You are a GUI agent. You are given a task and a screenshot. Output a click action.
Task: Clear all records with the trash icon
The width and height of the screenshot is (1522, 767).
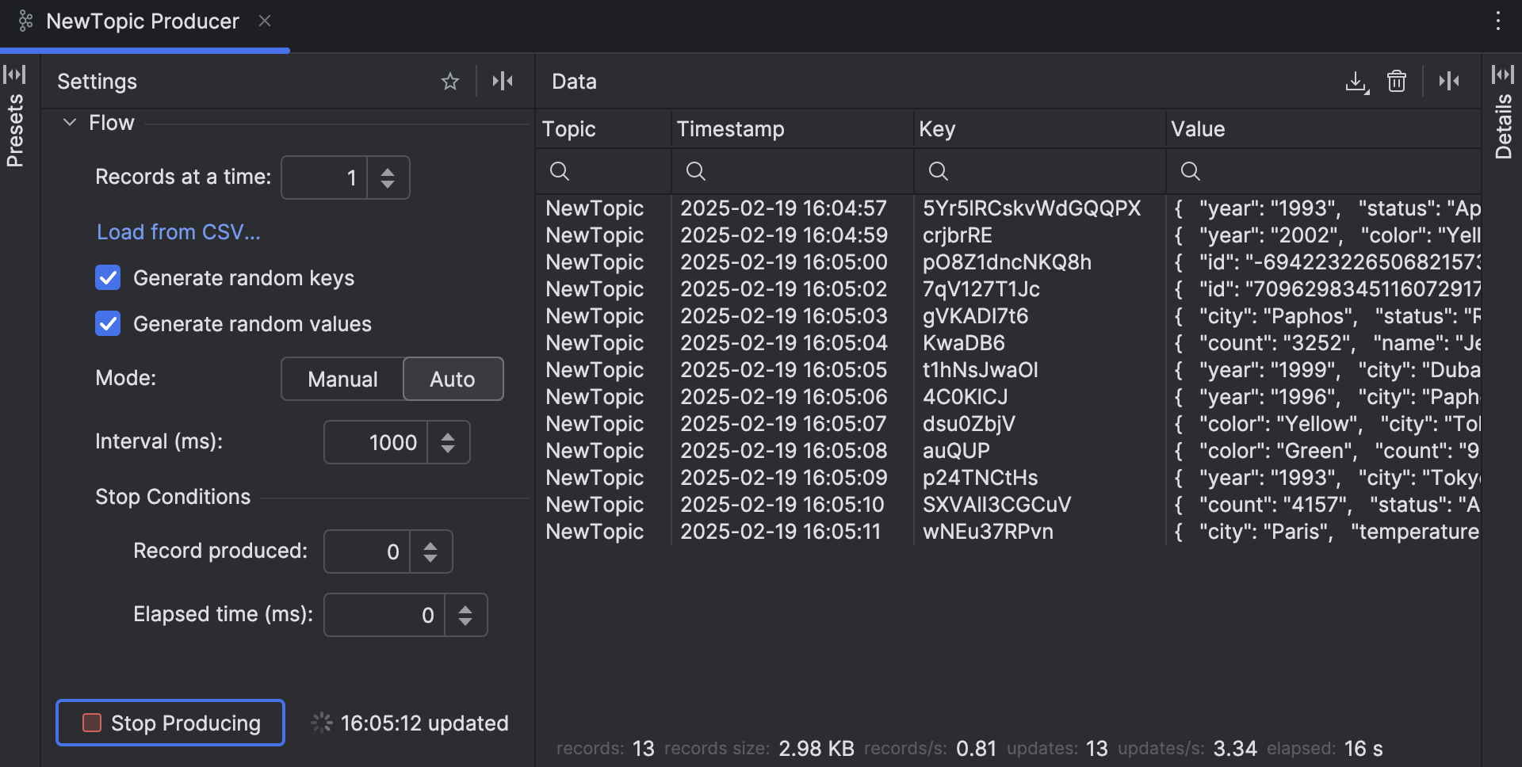coord(1397,81)
